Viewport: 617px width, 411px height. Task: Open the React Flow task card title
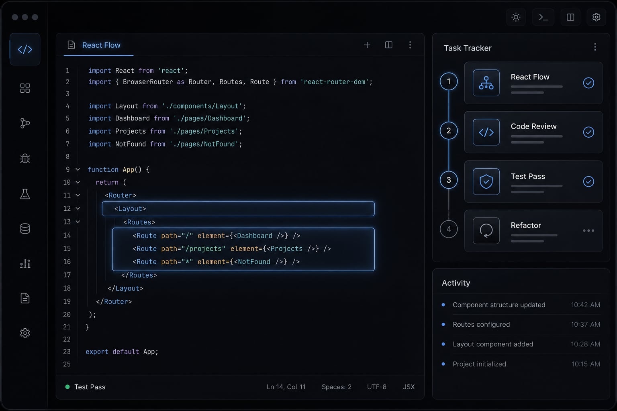pyautogui.click(x=530, y=77)
